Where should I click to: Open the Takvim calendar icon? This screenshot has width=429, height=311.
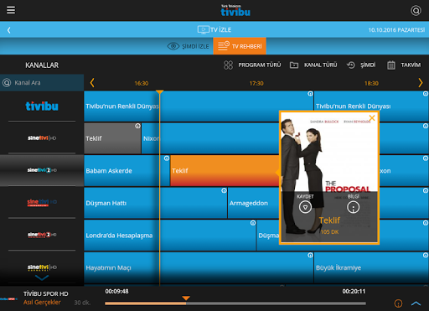[x=391, y=65]
